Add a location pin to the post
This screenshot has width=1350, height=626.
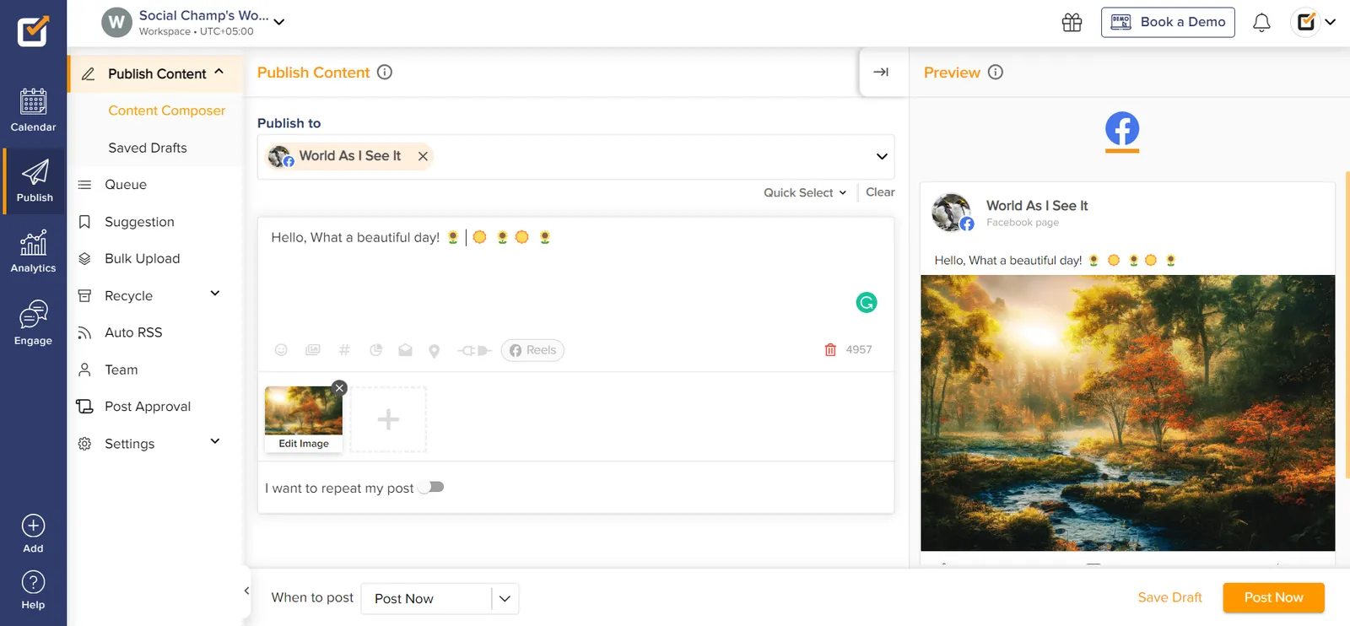pos(434,351)
